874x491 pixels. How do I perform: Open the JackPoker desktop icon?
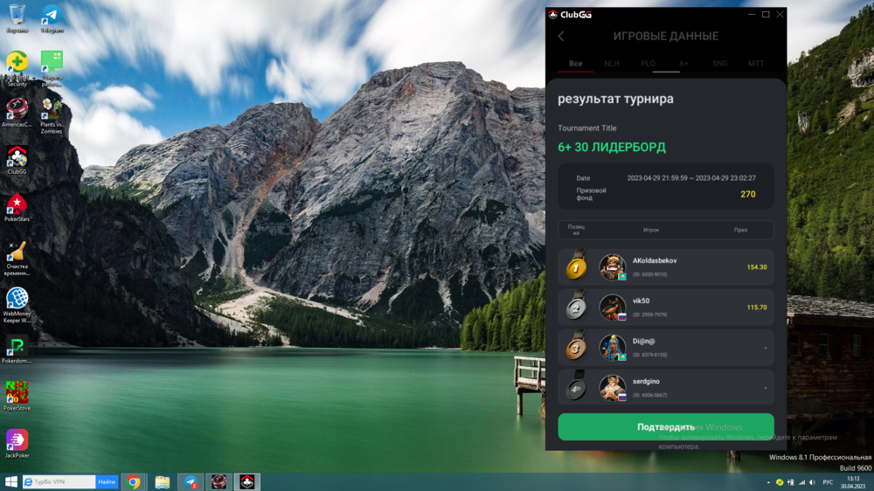[x=17, y=440]
